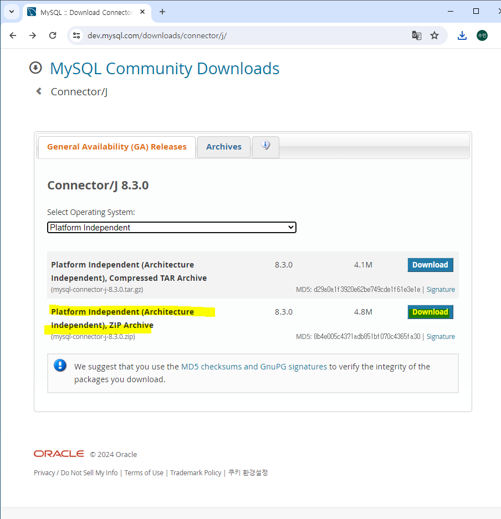Open Signature link for zip file
This screenshot has width=501, height=519.
coord(441,337)
